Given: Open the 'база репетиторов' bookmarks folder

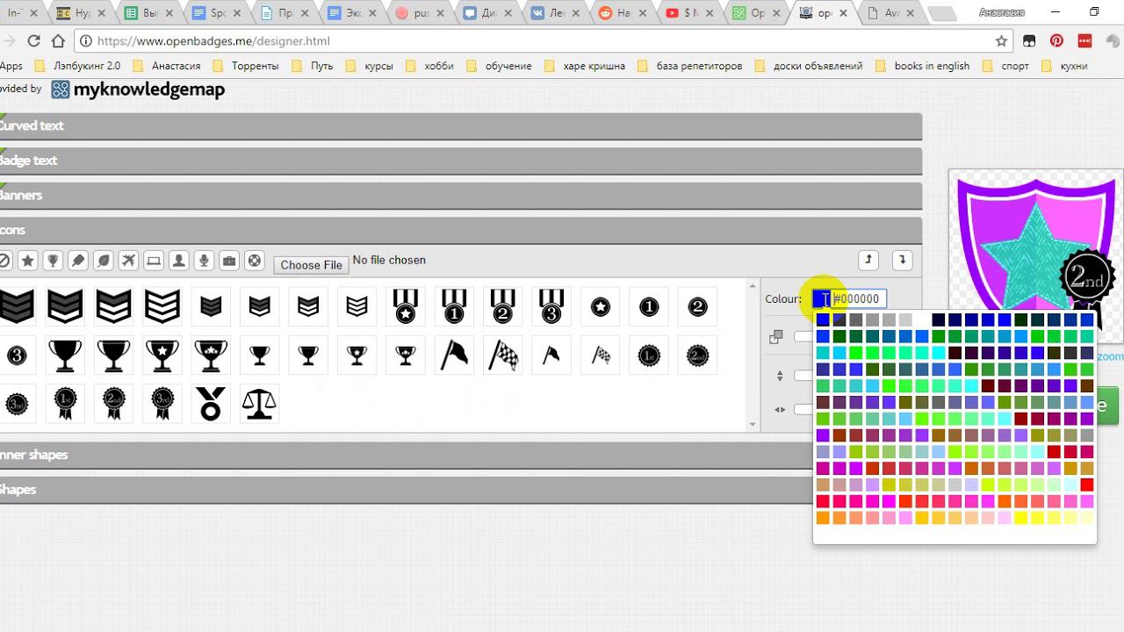Looking at the screenshot, I should pyautogui.click(x=690, y=66).
